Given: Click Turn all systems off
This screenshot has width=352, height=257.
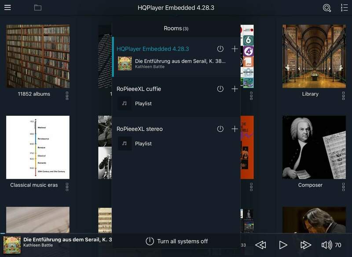Looking at the screenshot, I should click(x=176, y=241).
